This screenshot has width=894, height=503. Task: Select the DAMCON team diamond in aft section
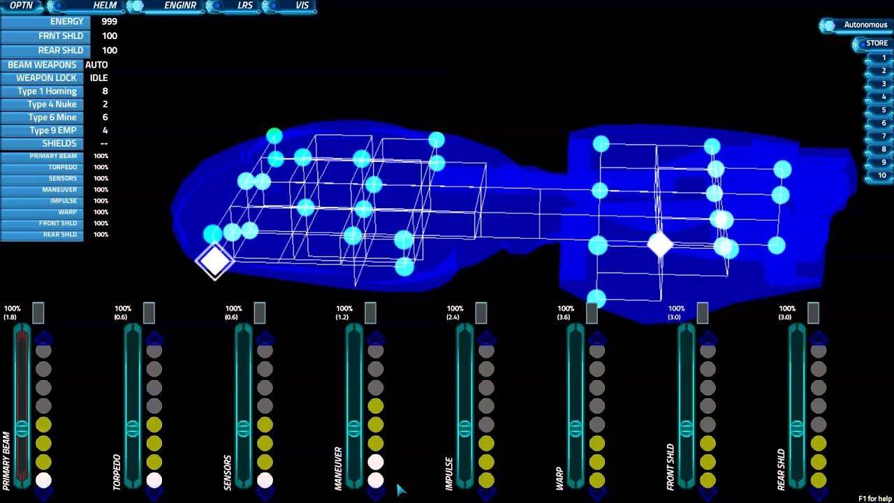coord(660,245)
